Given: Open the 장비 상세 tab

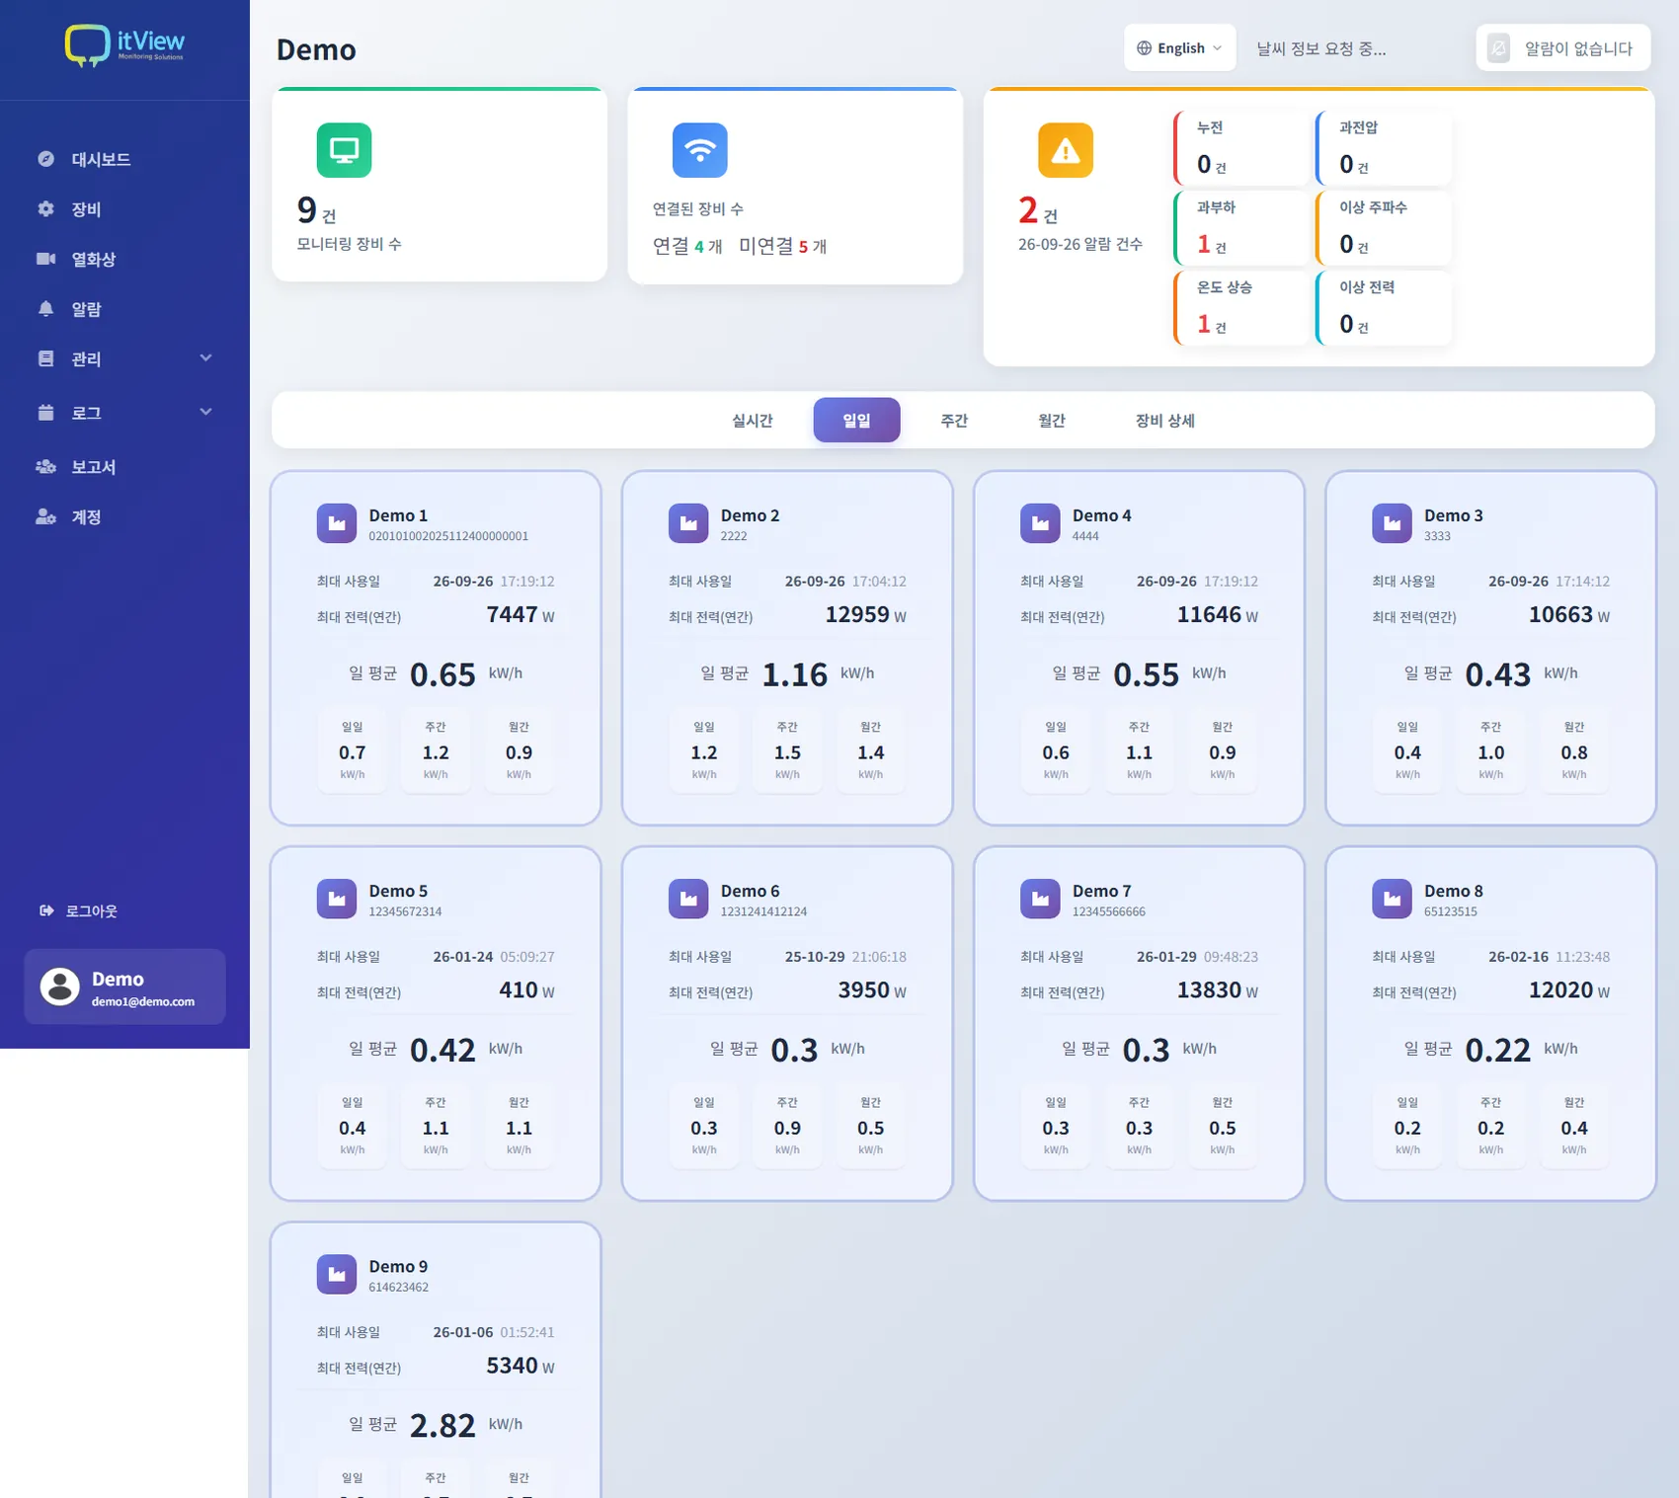Looking at the screenshot, I should pos(1165,421).
